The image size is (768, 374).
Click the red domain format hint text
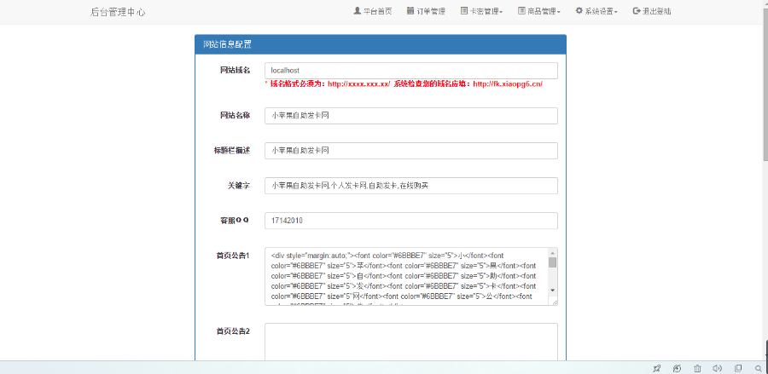[x=404, y=84]
